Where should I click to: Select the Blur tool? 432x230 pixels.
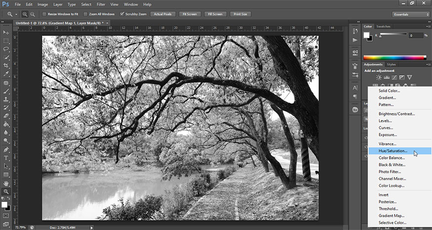[6, 132]
